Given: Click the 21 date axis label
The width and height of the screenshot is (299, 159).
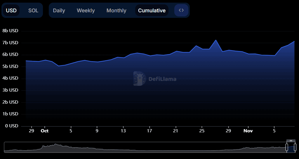Looking at the screenshot, I should click(x=175, y=131).
